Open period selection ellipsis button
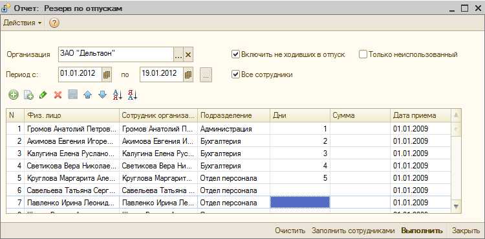485x239 pixels. point(206,74)
